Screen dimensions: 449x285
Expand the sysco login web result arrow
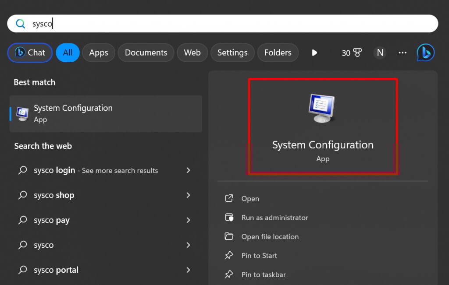[x=188, y=170]
